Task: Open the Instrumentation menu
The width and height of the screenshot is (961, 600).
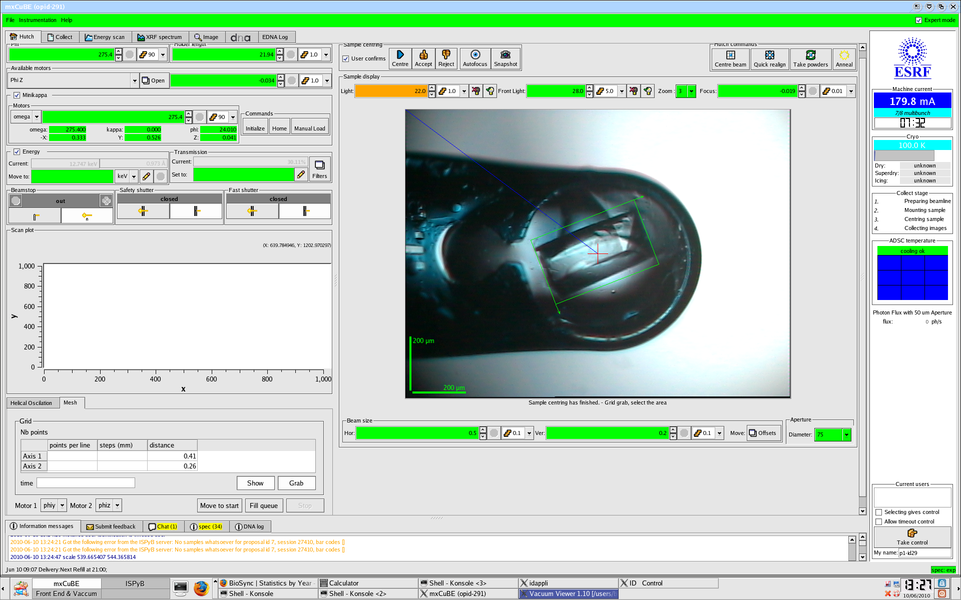Action: (x=38, y=20)
